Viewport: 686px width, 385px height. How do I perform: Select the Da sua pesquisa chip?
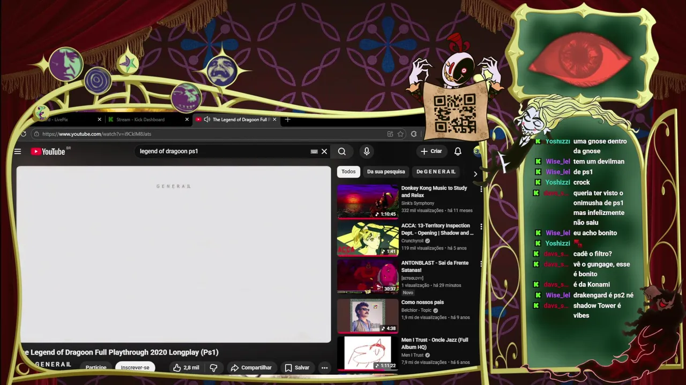[x=386, y=172]
